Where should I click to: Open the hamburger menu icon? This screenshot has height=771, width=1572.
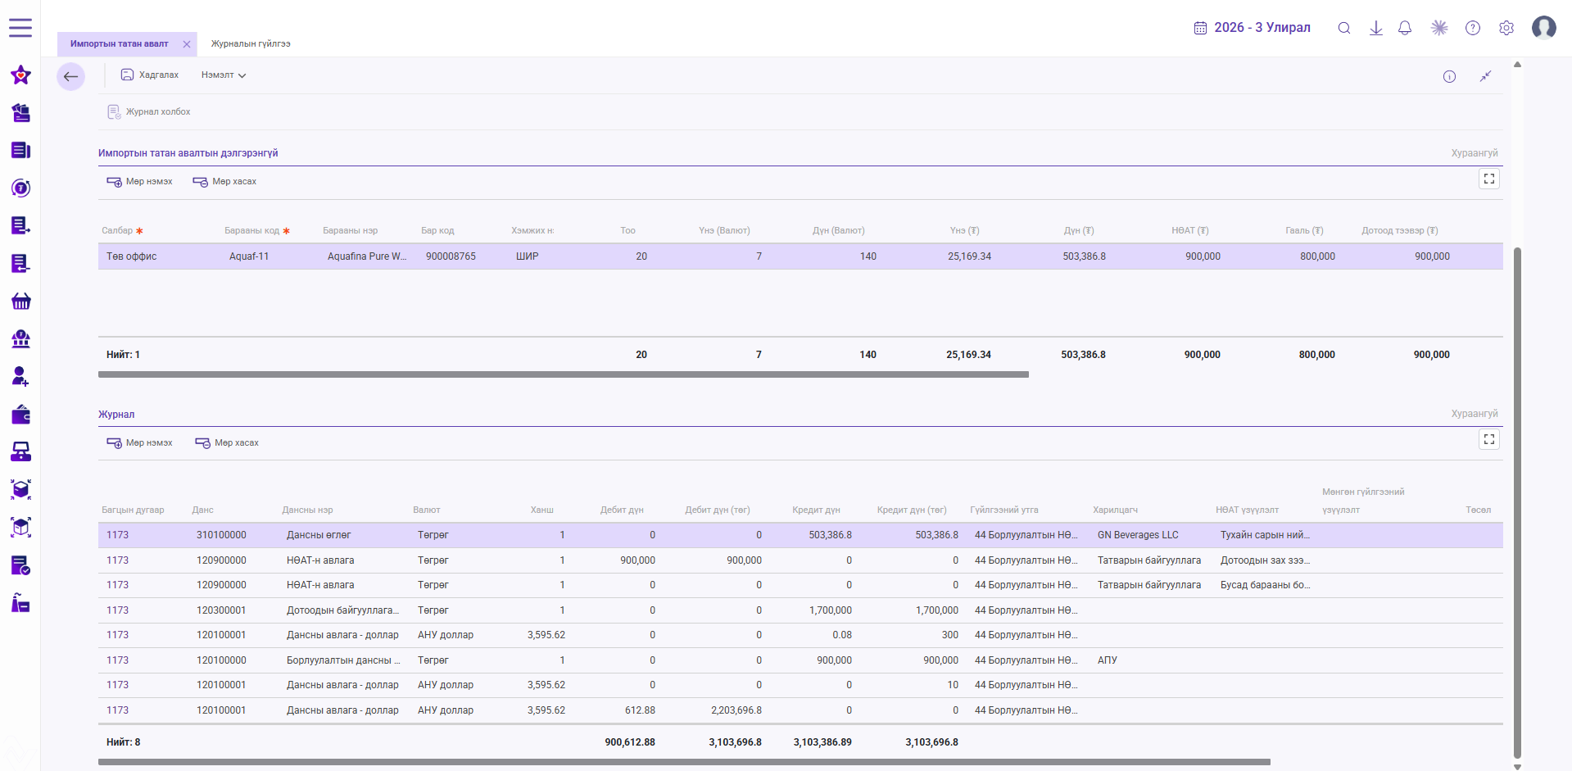pyautogui.click(x=20, y=28)
